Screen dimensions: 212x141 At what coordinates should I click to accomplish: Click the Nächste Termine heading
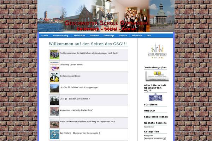155,123
